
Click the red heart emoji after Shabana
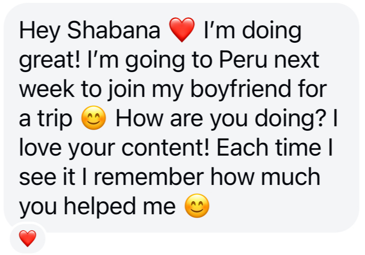182,30
